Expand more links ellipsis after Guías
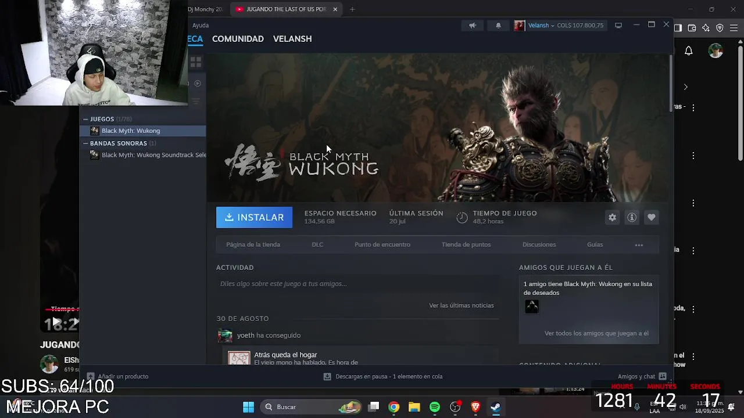Viewport: 744px width, 418px height. pyautogui.click(x=639, y=245)
